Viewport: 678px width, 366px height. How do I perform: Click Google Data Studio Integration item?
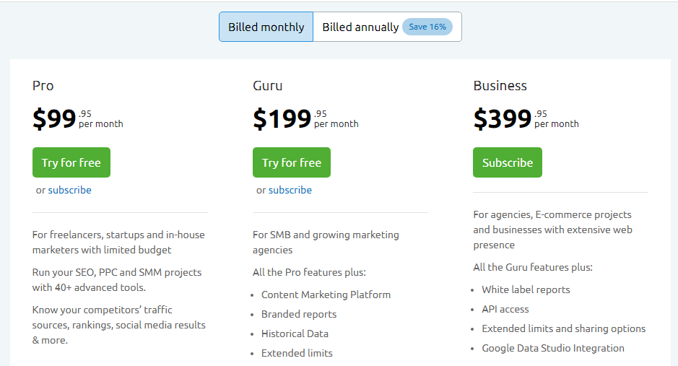click(553, 348)
